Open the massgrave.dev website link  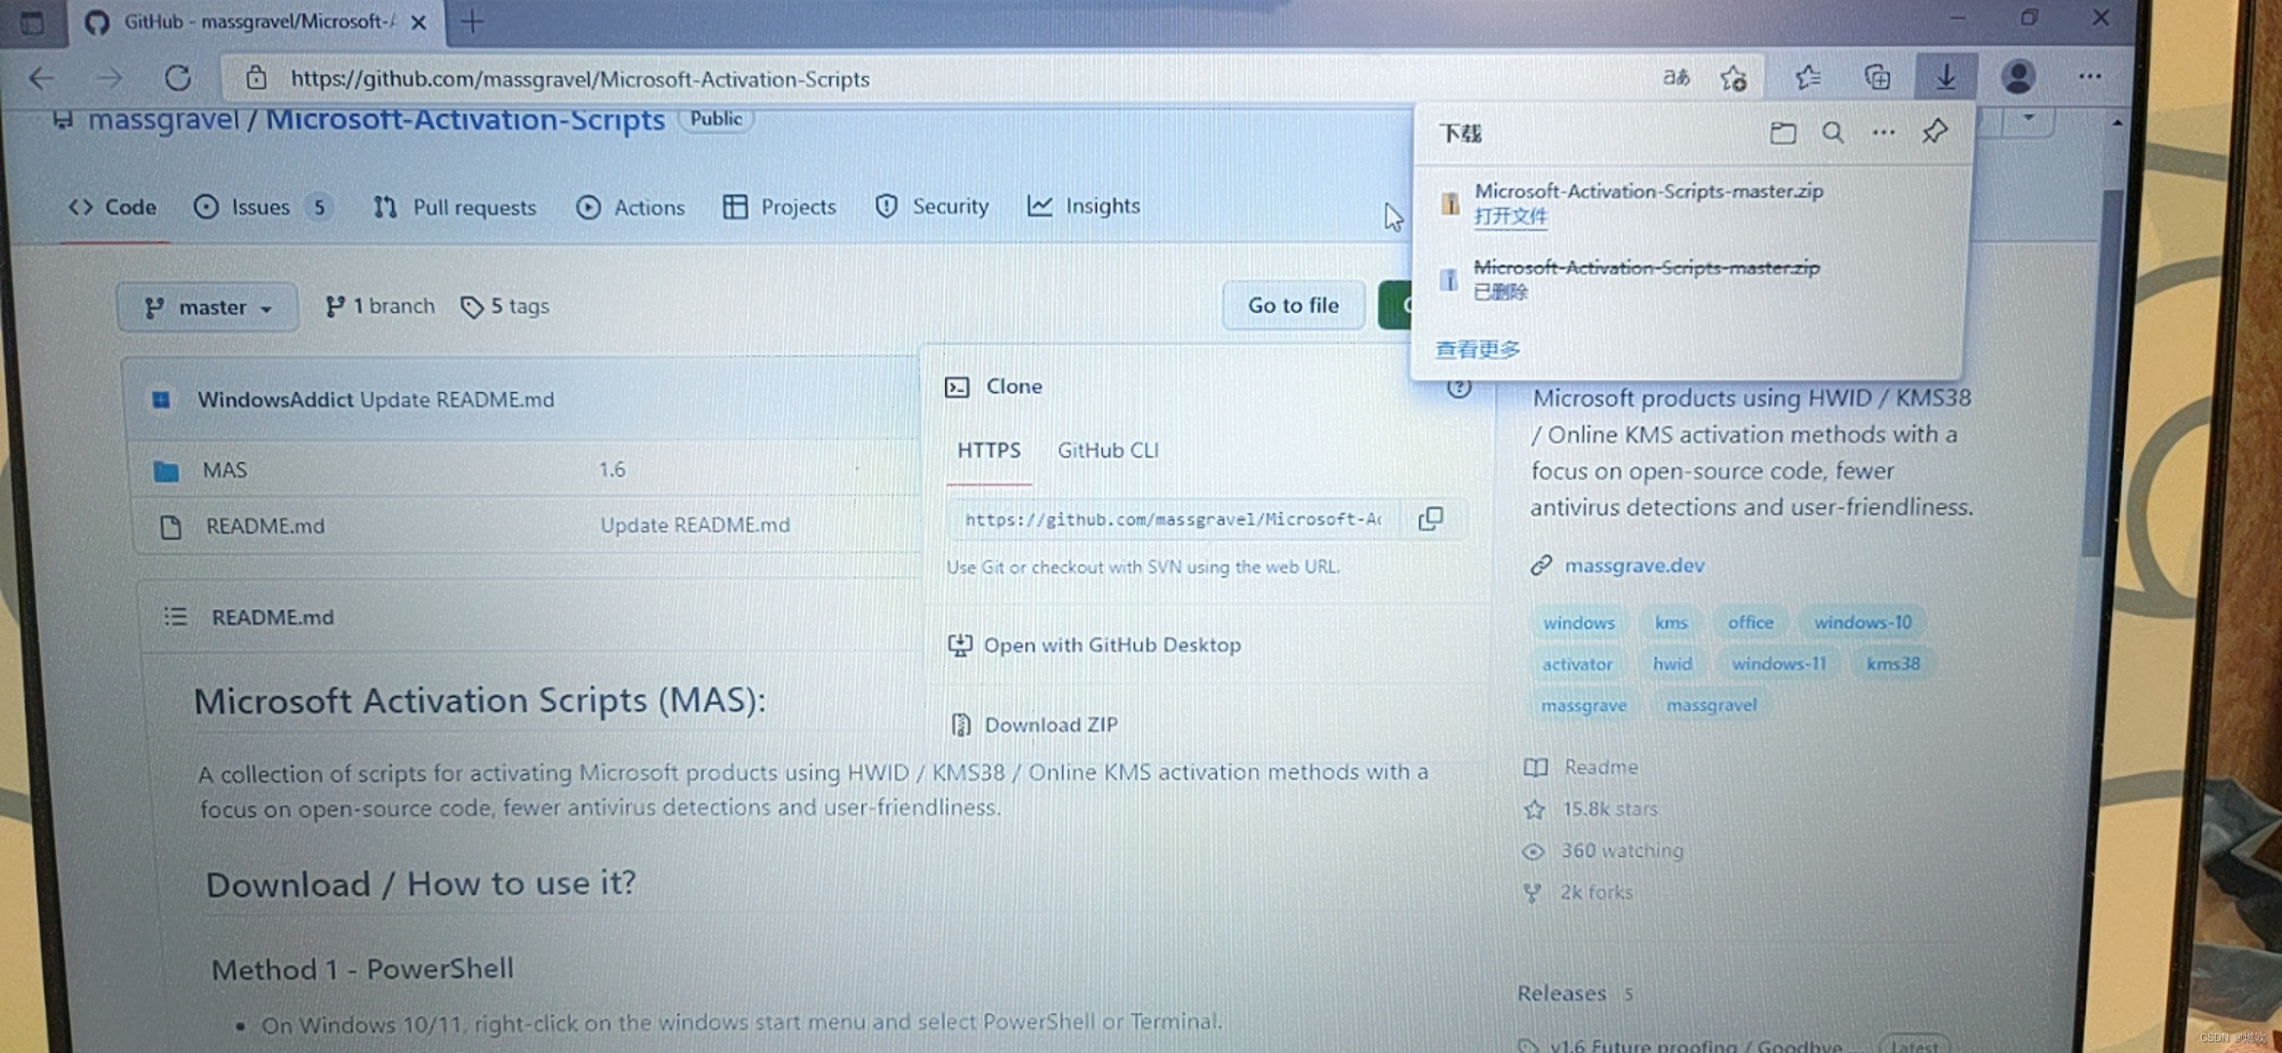click(1634, 565)
